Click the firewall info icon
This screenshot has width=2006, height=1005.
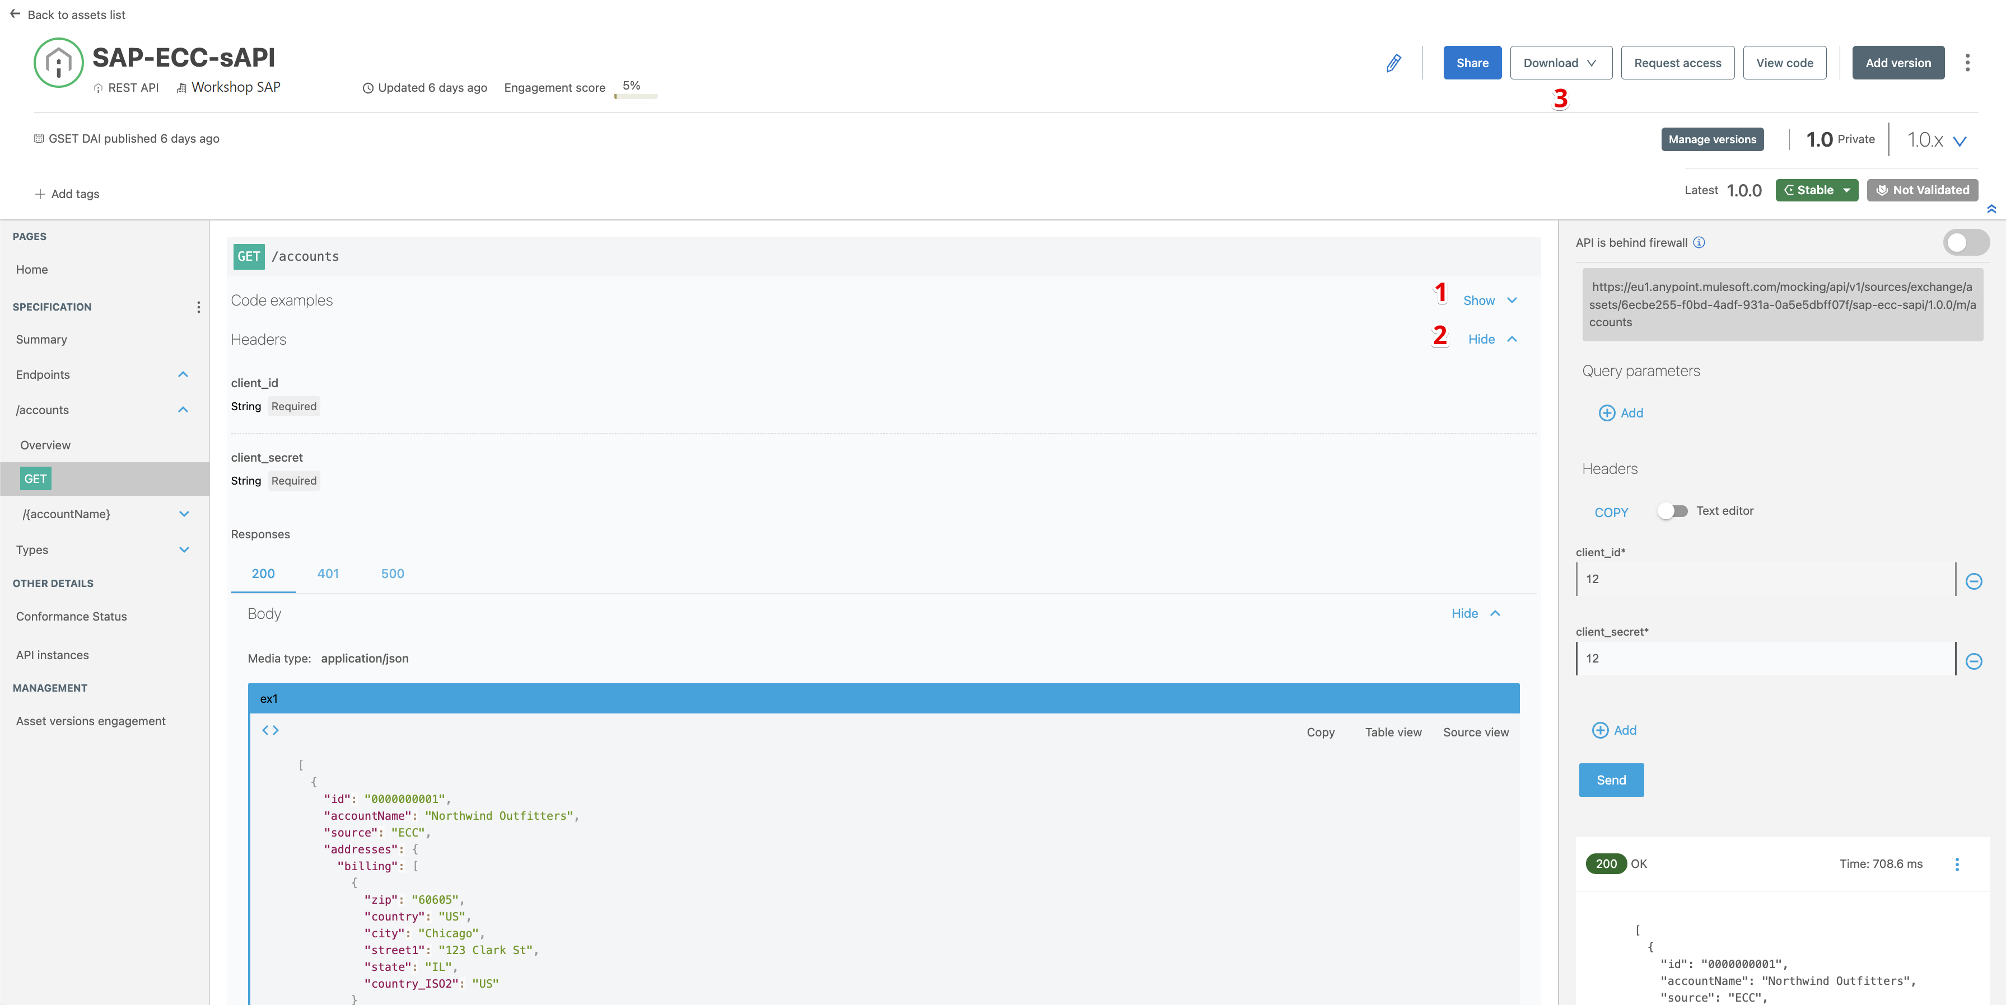click(1699, 243)
